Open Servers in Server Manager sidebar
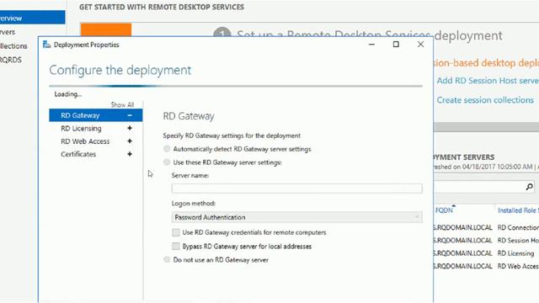 pyautogui.click(x=8, y=32)
